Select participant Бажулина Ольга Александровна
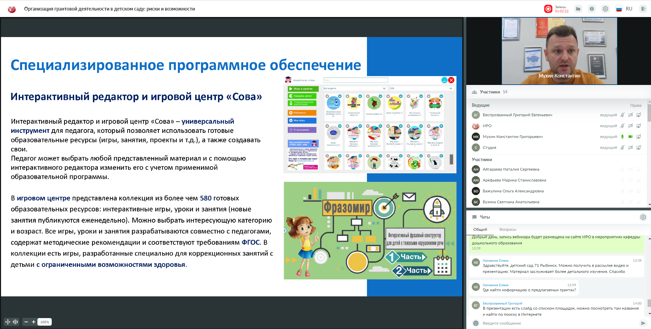The image size is (651, 329). point(513,191)
